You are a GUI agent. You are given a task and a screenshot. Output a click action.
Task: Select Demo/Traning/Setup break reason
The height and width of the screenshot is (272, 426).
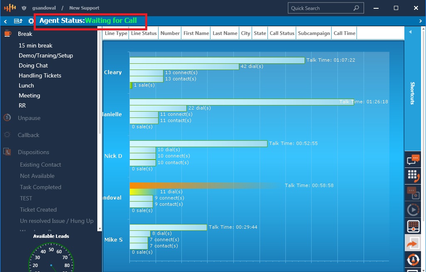coord(46,55)
